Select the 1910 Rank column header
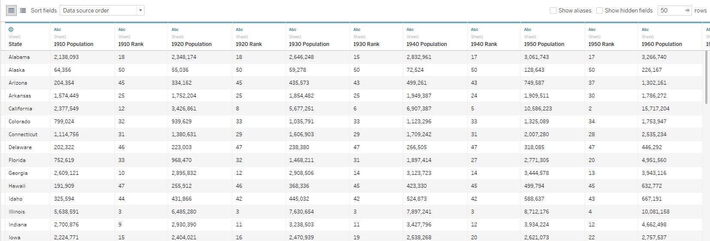Viewport: 710px width, 241px height. pyautogui.click(x=131, y=44)
